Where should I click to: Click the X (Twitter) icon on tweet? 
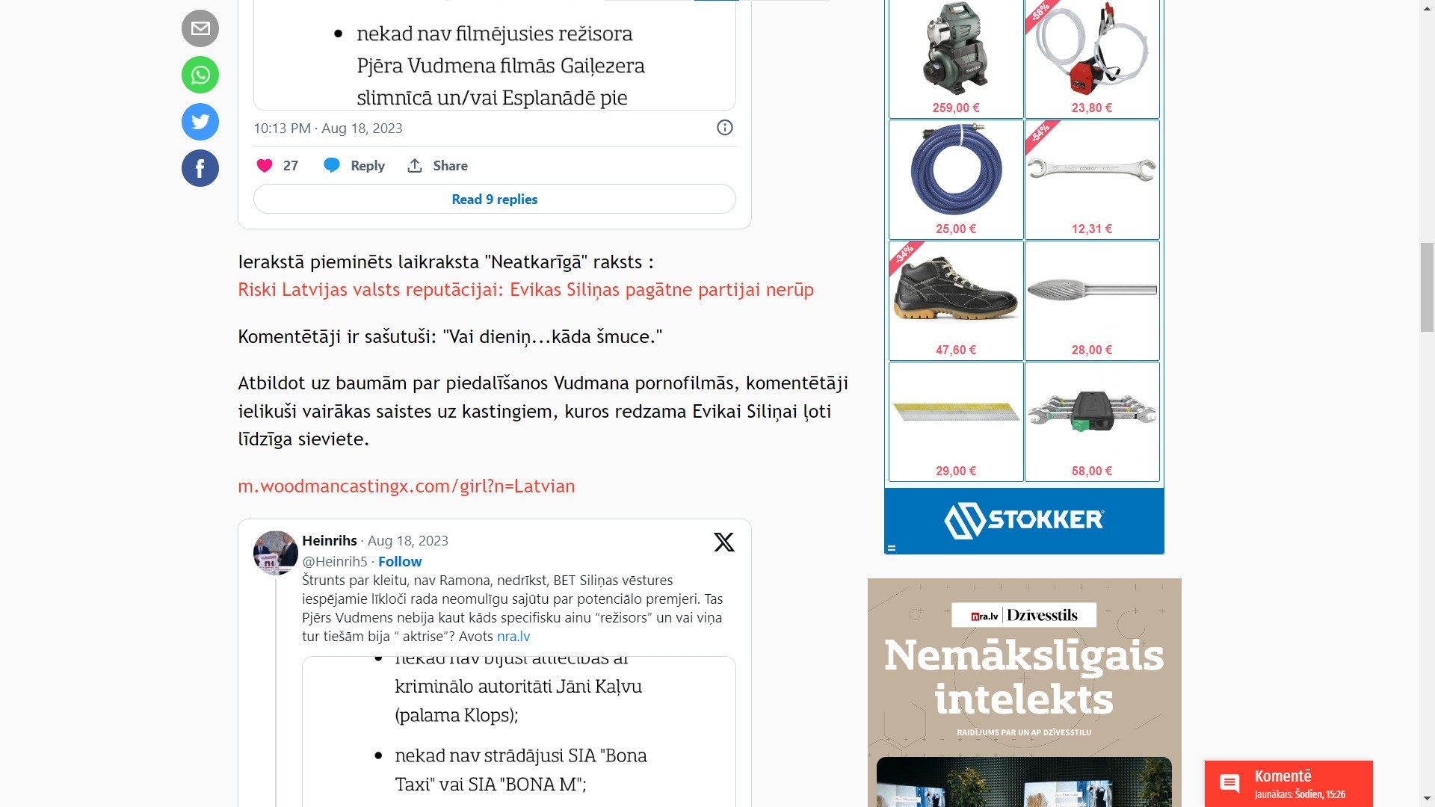click(723, 541)
